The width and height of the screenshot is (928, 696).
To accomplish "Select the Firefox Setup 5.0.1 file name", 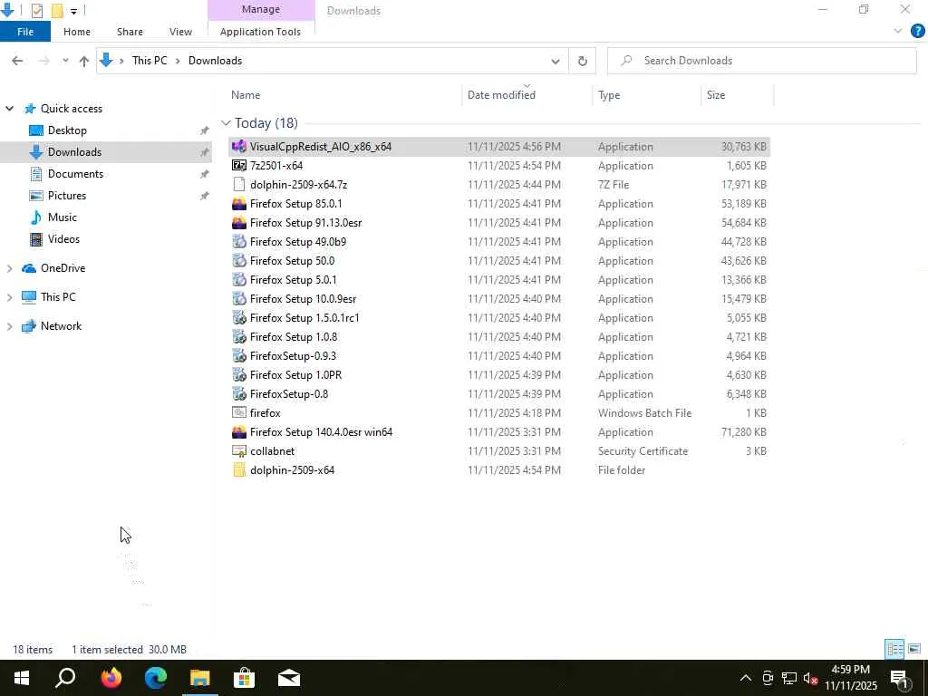I will [293, 279].
